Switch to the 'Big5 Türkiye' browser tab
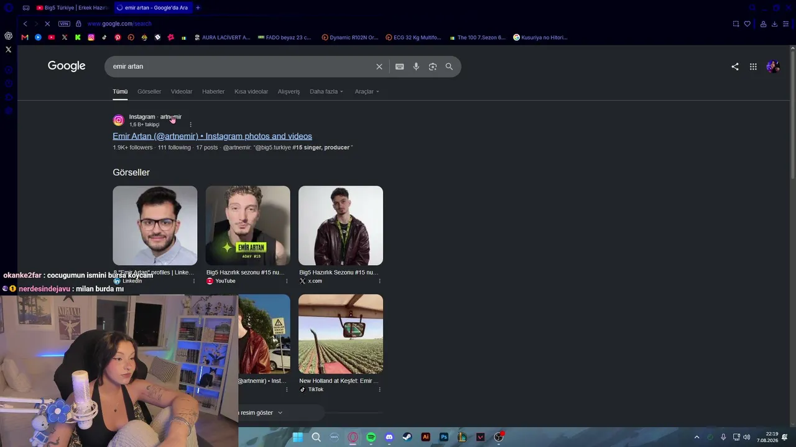Viewport: 796px width, 447px height. pyautogui.click(x=72, y=7)
